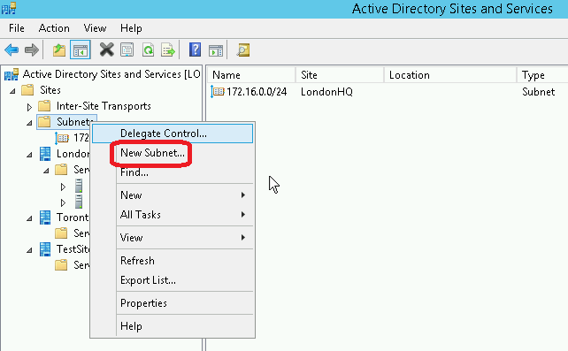Click the second server icon under London Servers
The height and width of the screenshot is (351, 568).
pos(79,202)
